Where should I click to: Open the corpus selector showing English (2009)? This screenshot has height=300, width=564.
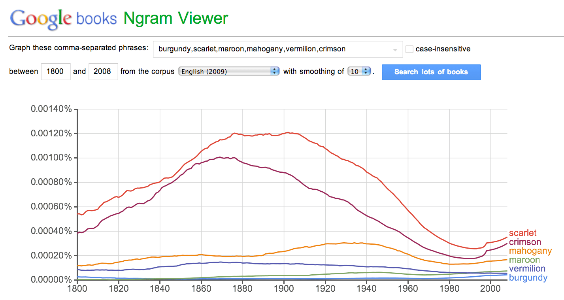click(228, 72)
